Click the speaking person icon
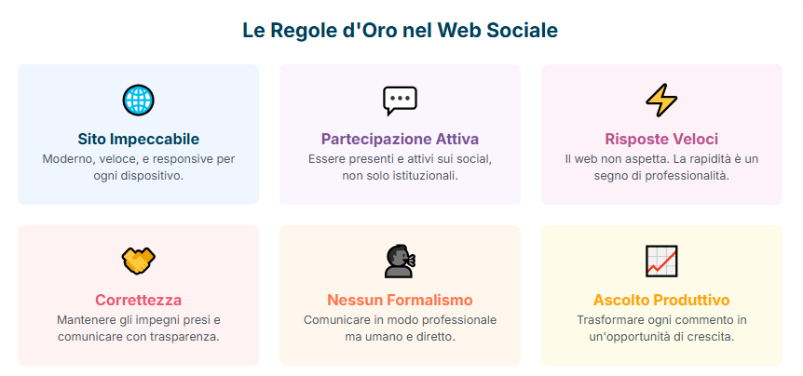Viewport: 803px width, 376px height. point(400,261)
